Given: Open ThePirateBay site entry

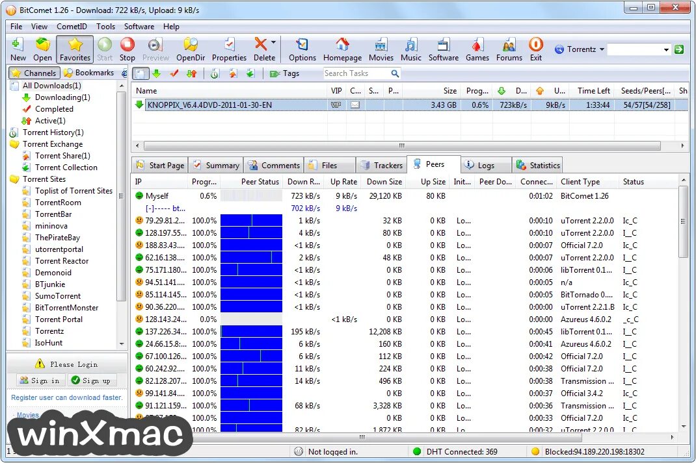Looking at the screenshot, I should point(57,238).
